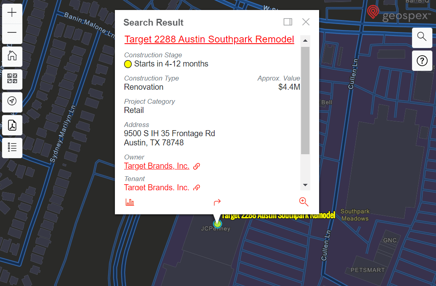Click the popup scrollbar thumb
436x286 pixels.
tap(305, 101)
